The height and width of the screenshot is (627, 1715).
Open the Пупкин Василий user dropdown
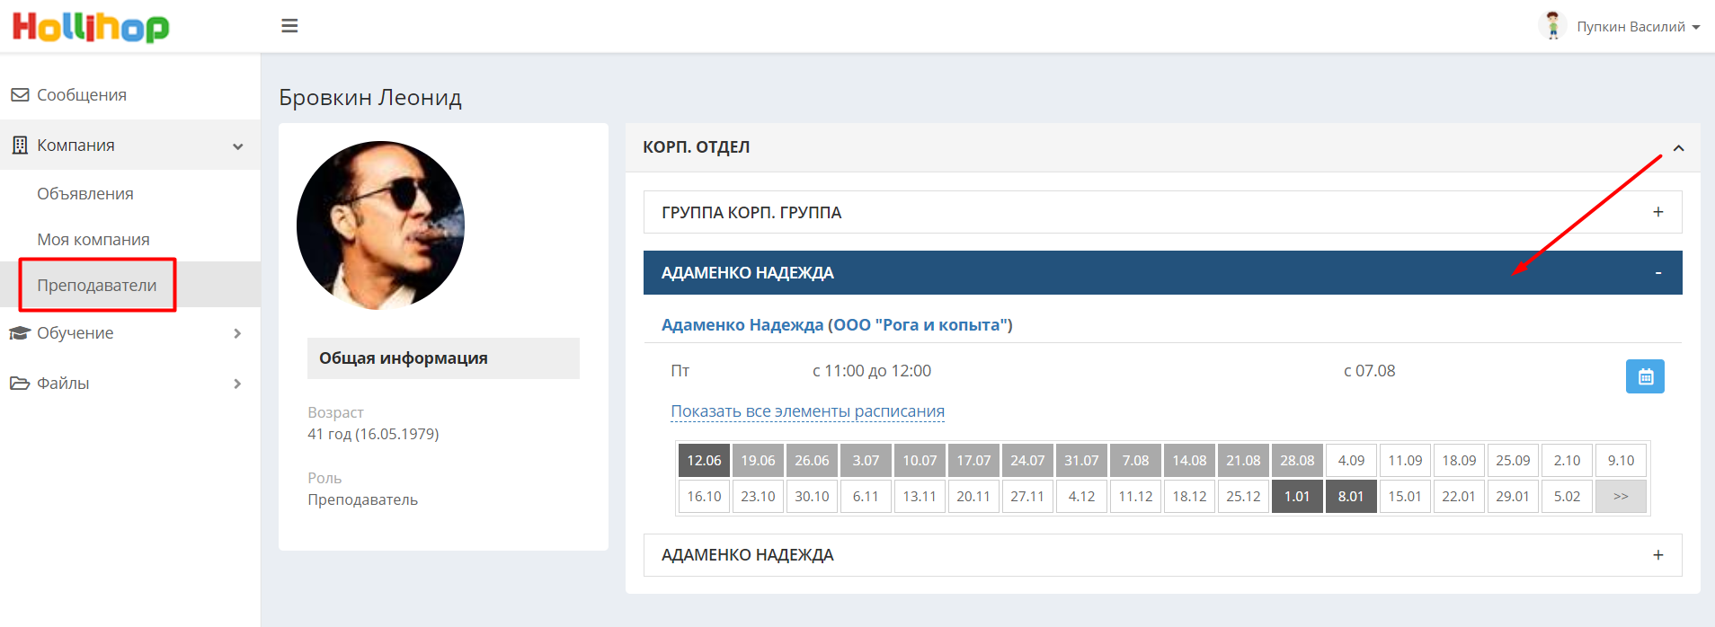click(x=1638, y=27)
